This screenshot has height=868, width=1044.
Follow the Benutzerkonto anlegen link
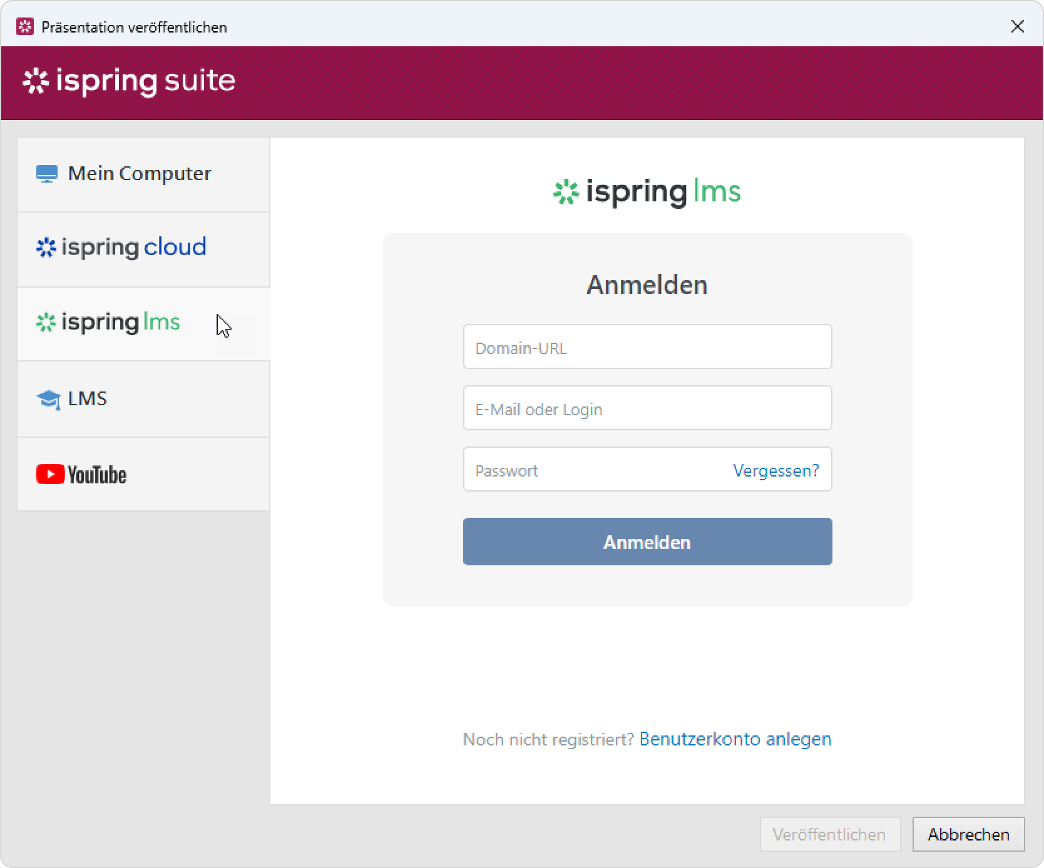coord(735,739)
